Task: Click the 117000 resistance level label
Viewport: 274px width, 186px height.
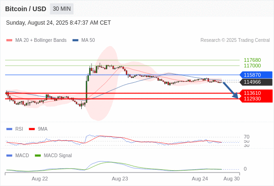Action: [x=252, y=66]
